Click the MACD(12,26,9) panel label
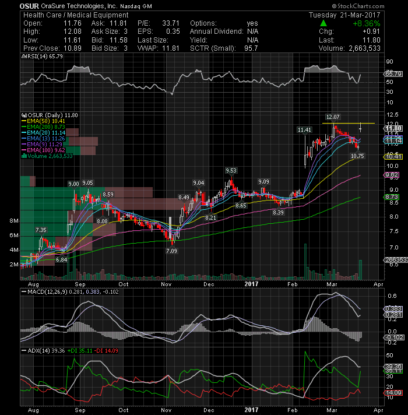The image size is (408, 415). coord(47,292)
